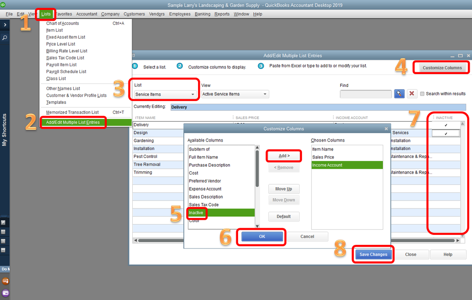Select Sales Price in the Chosen Columns list
472x300 pixels.
(347, 157)
